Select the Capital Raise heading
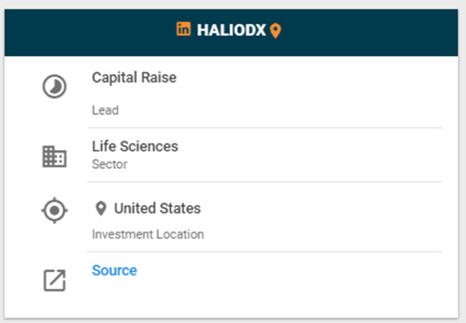 click(134, 78)
